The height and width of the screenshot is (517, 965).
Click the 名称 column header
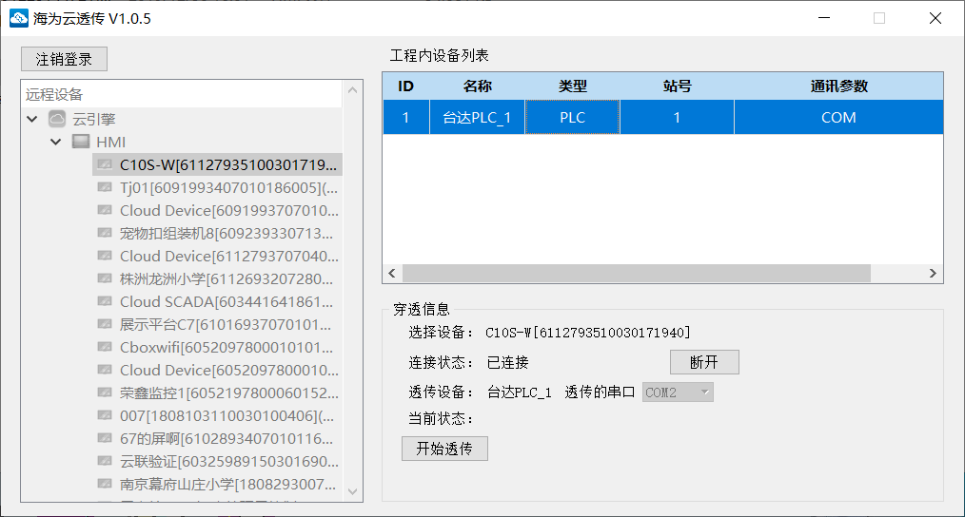(x=477, y=86)
